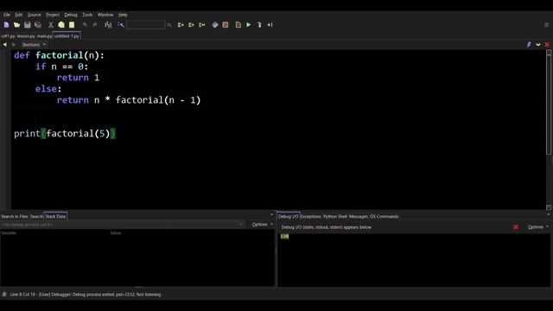Switch to the main.py editor tab
553x311 pixels.
coord(44,36)
